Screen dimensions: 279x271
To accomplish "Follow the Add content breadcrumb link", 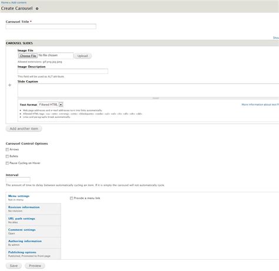I will [19, 2].
